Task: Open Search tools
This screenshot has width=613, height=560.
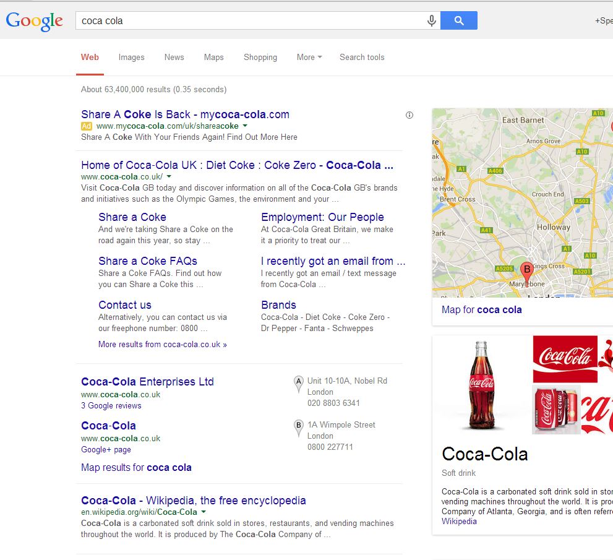Action: (x=362, y=57)
